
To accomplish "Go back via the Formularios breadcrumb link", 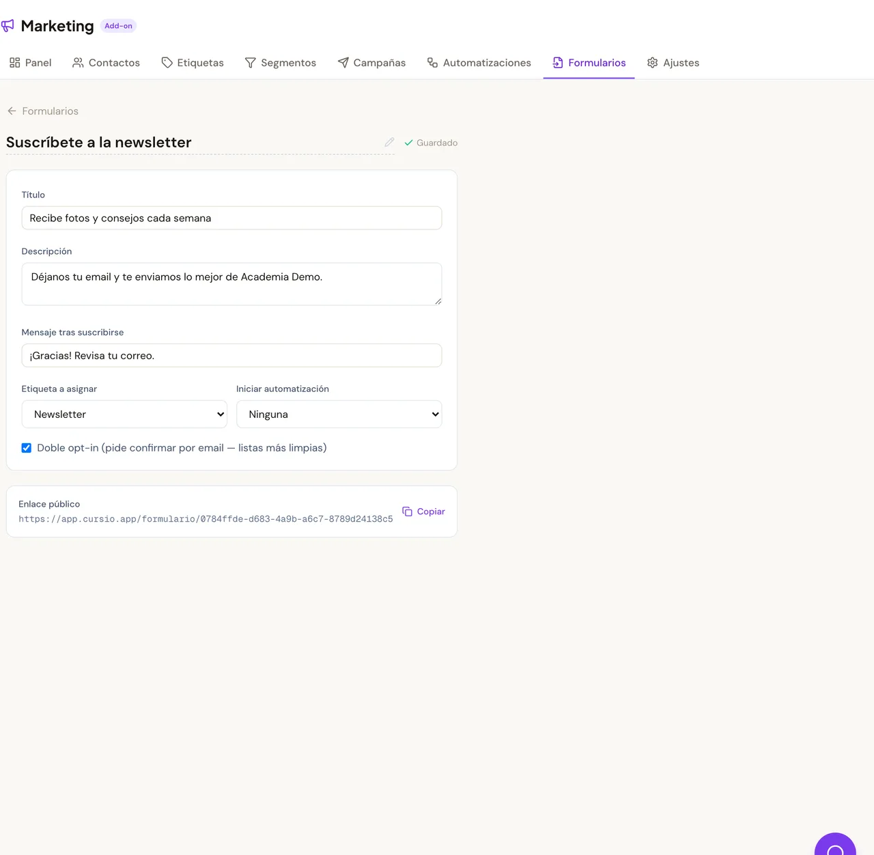I will [x=50, y=111].
